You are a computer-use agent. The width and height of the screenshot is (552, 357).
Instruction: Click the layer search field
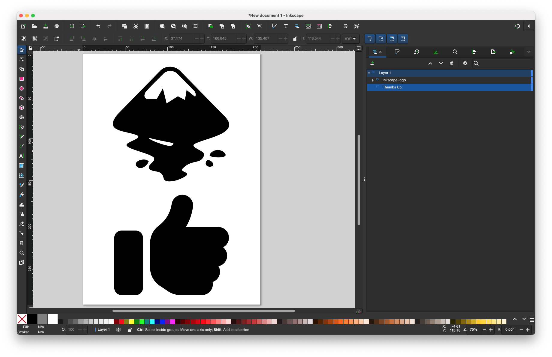click(x=502, y=63)
